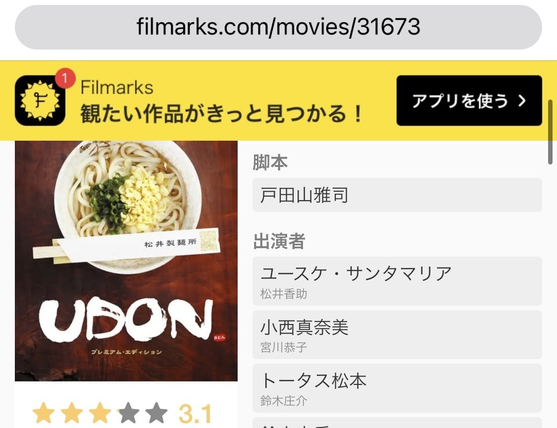Click the 観たい作品がきっと見つかる banner text

(x=221, y=114)
